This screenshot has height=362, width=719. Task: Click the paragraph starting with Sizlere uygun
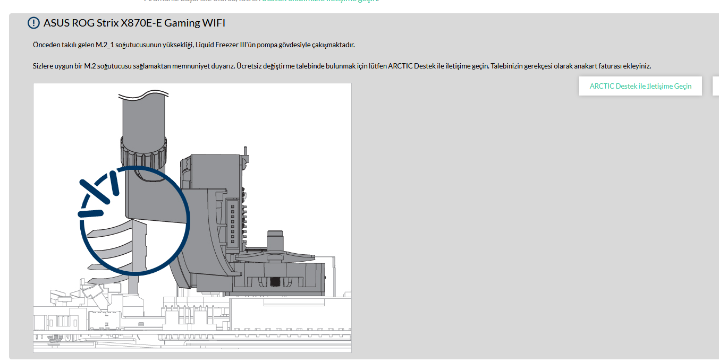(x=342, y=66)
